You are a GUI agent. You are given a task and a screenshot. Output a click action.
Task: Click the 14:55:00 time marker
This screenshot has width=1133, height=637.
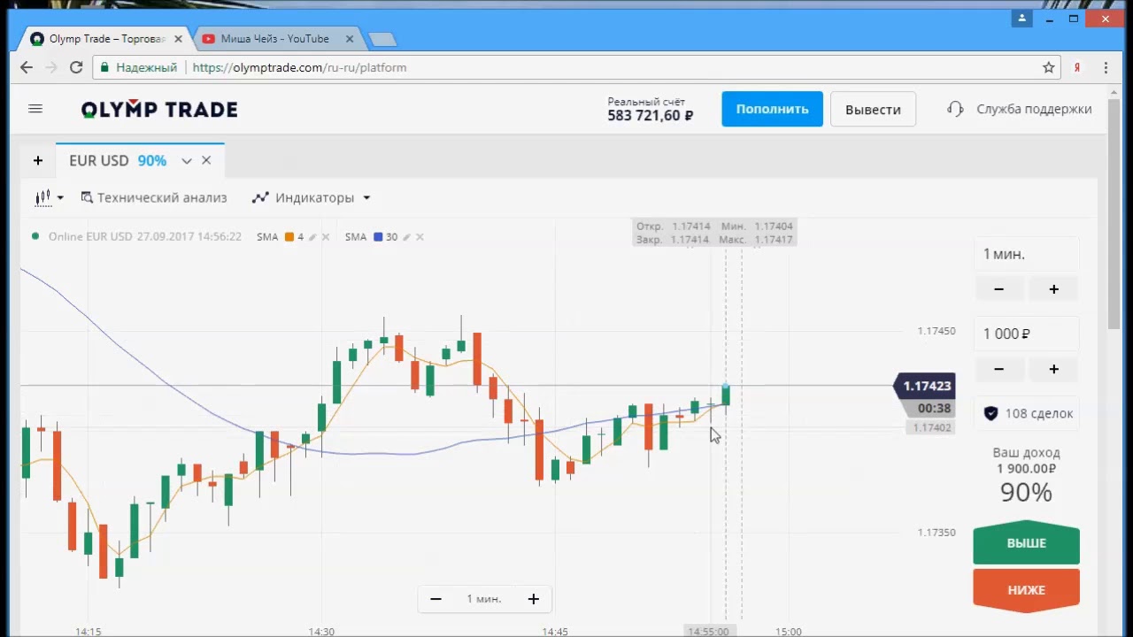tap(708, 631)
